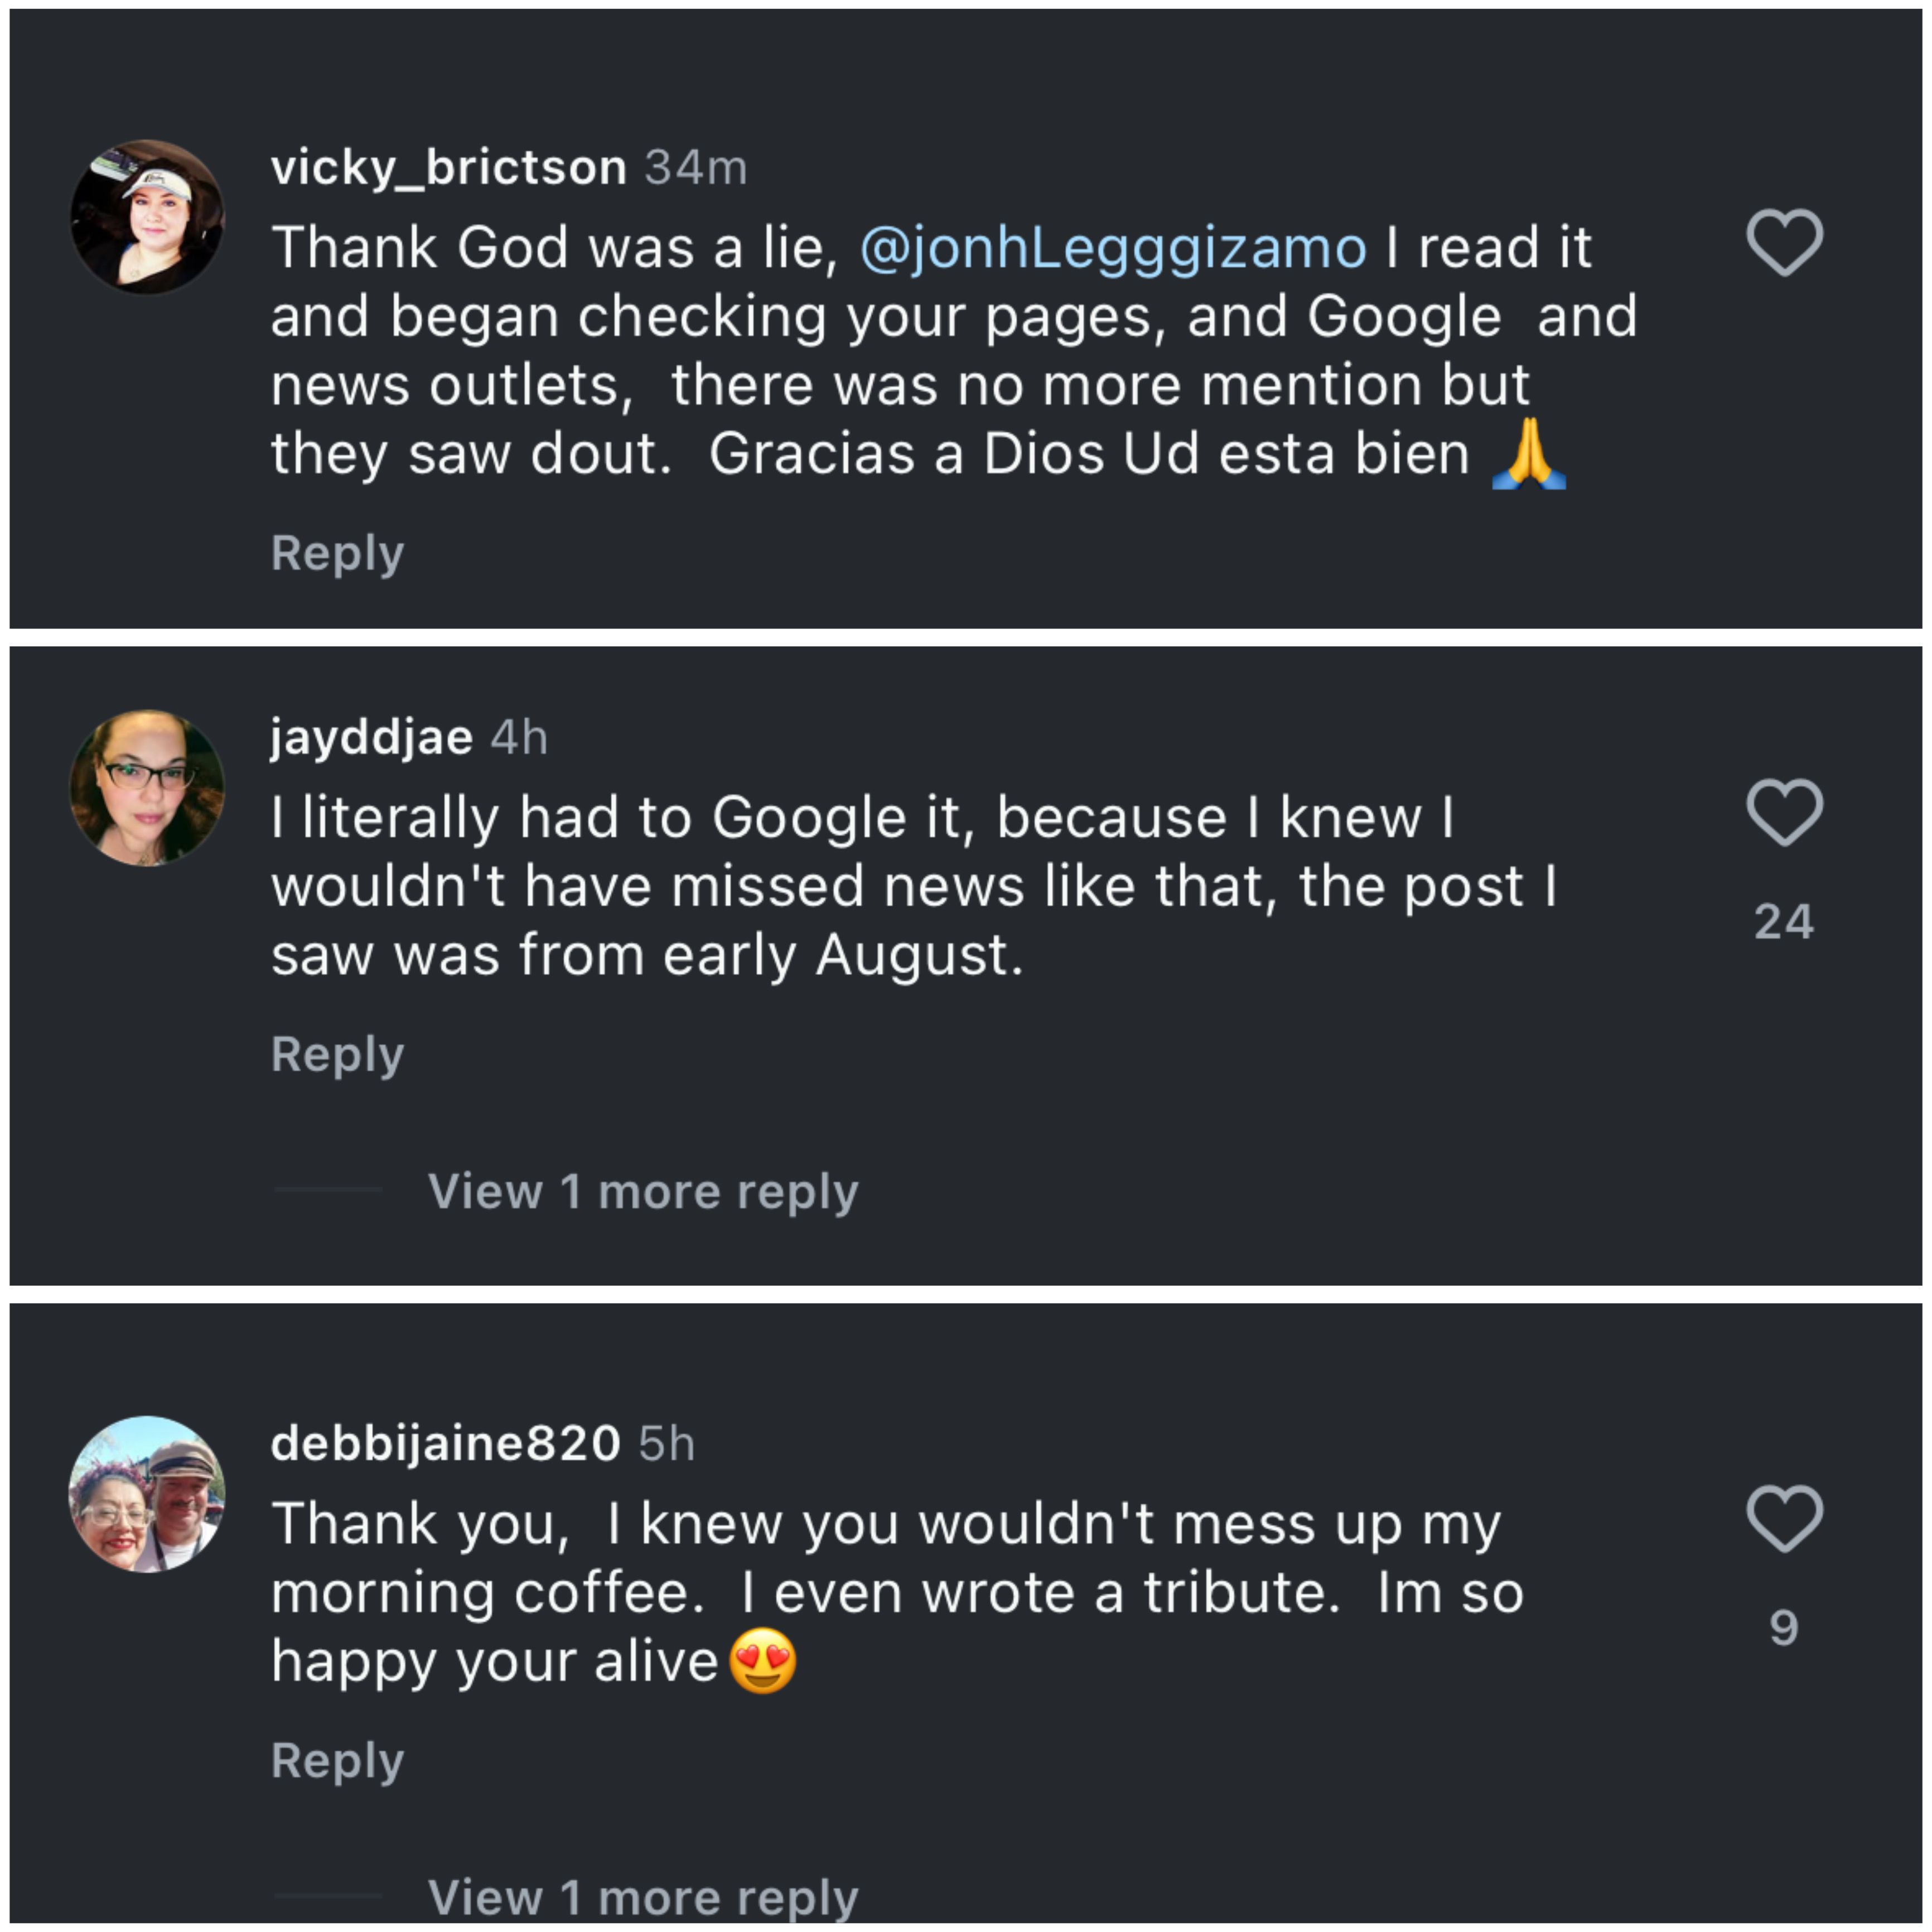Reply to vicky_brictson's comment
The width and height of the screenshot is (1932, 1932).
337,553
